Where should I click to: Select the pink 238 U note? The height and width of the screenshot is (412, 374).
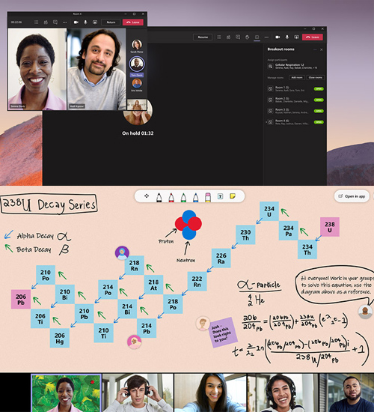pyautogui.click(x=330, y=227)
